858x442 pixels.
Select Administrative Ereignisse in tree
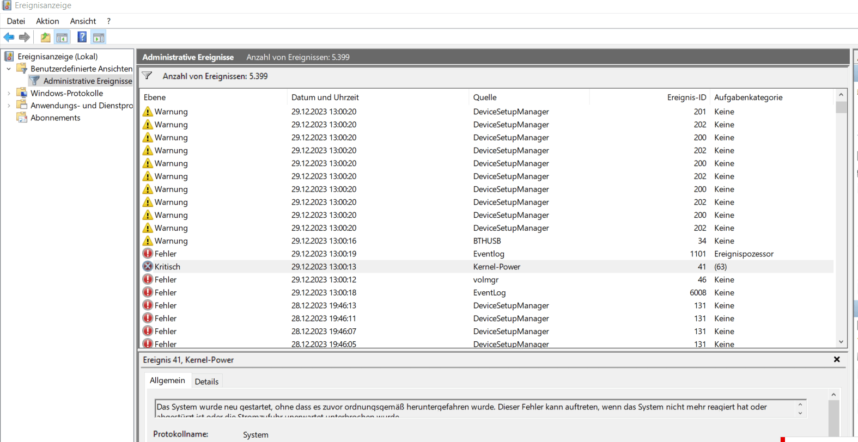(88, 81)
